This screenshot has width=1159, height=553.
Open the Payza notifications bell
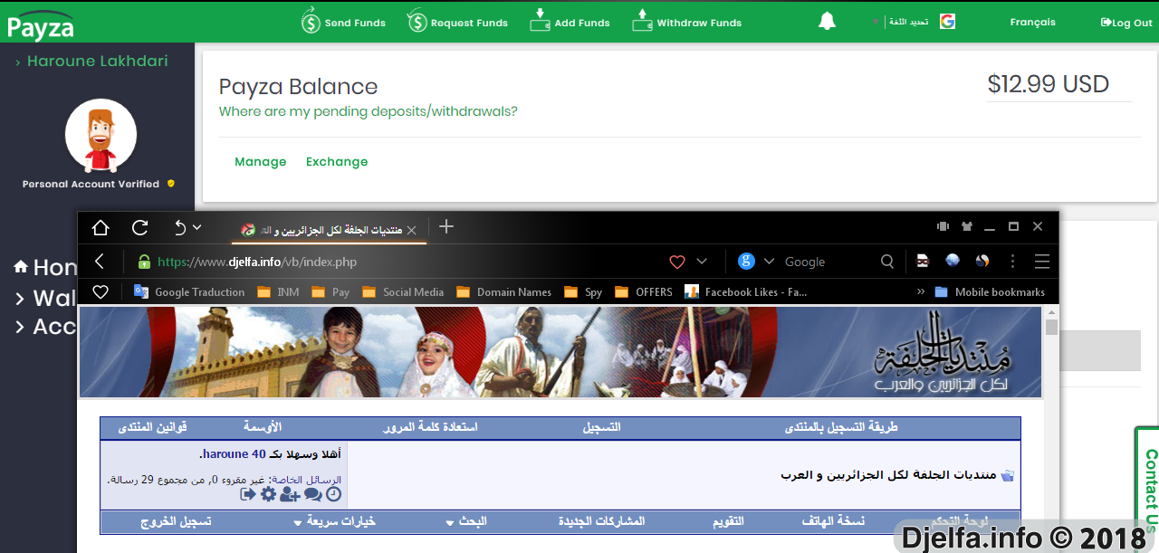(x=827, y=22)
